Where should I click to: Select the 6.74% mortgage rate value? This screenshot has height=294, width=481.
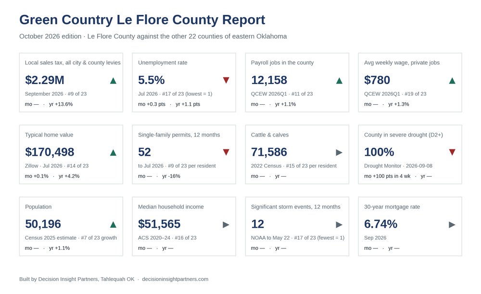point(380,224)
